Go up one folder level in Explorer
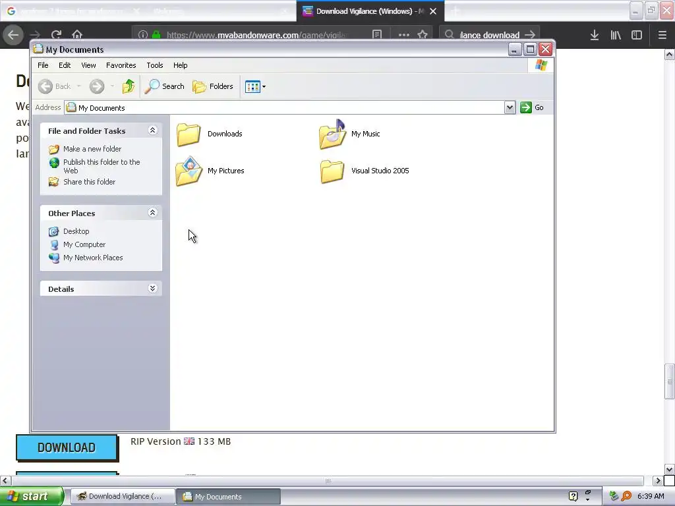 click(129, 86)
